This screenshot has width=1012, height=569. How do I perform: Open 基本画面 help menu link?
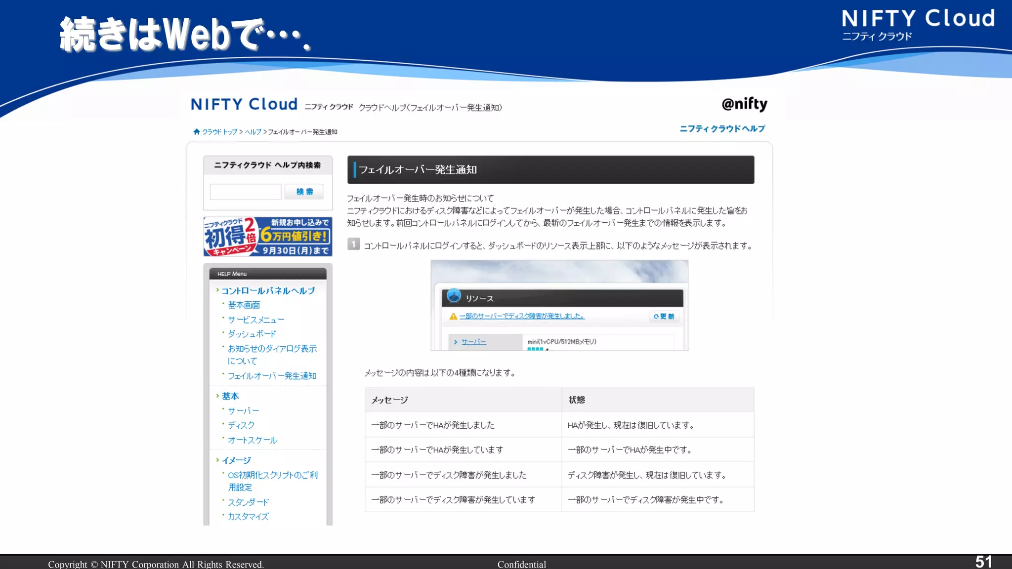coord(244,305)
